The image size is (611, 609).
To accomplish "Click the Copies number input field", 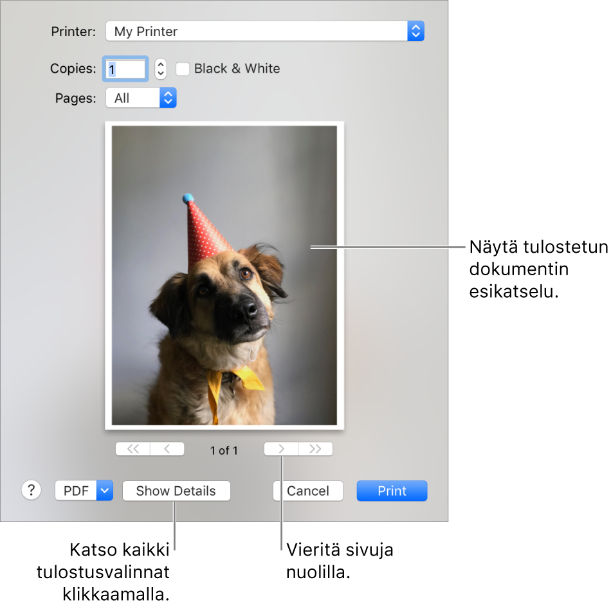I will pyautogui.click(x=125, y=69).
